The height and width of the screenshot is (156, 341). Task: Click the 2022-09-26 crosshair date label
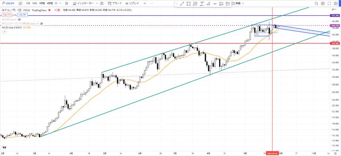[x=272, y=153]
